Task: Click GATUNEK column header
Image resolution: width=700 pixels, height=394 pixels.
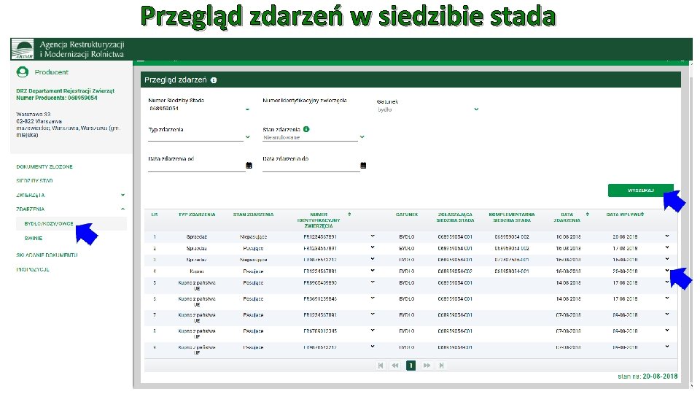Action: (407, 215)
